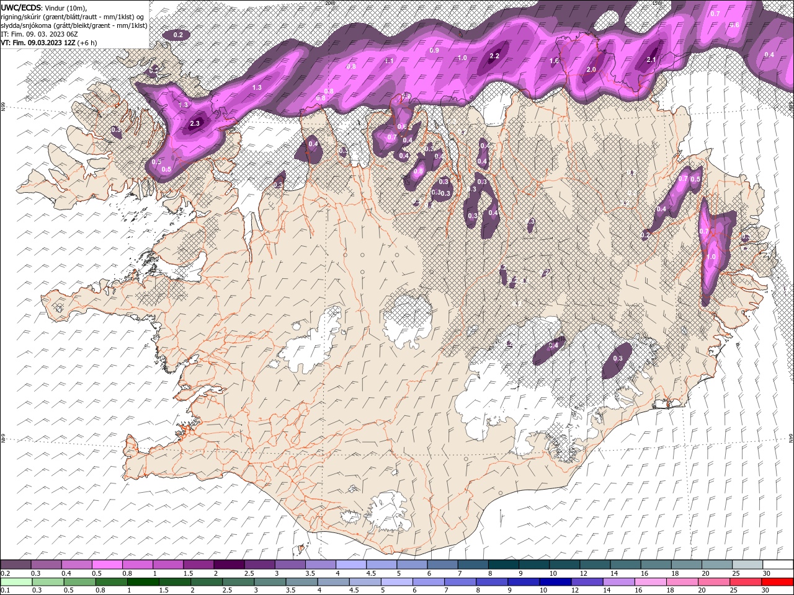794x595 pixels.
Task: Click the 0.2 label under the snow legend
Action: [x=5, y=573]
